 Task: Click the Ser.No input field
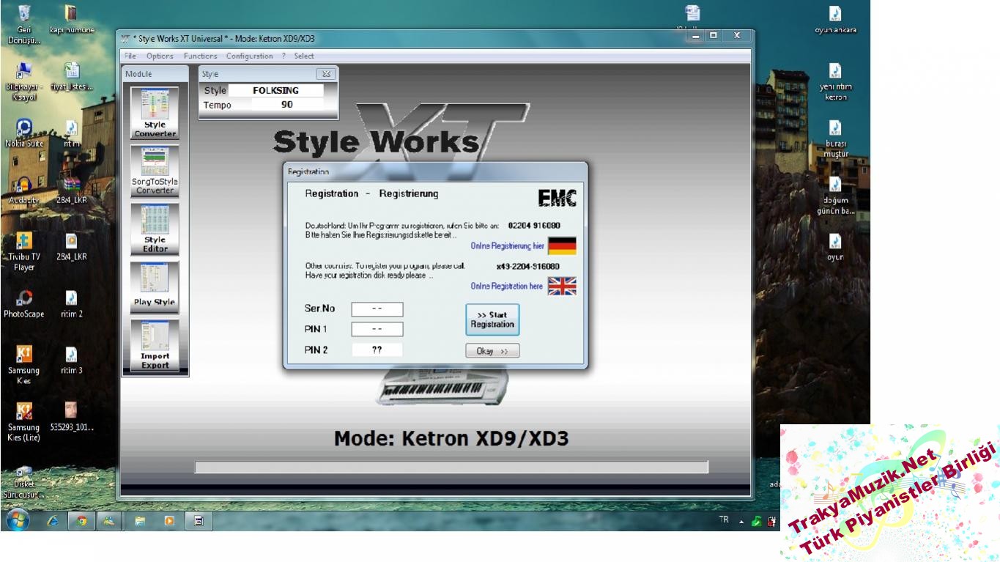pyautogui.click(x=377, y=309)
